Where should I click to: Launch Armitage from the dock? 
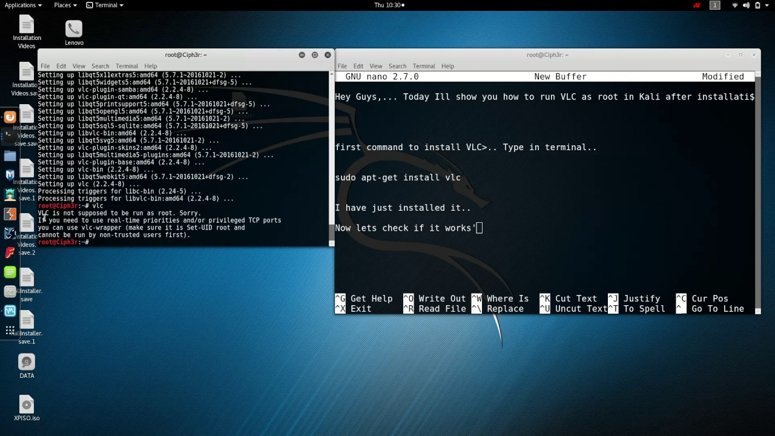tap(10, 194)
